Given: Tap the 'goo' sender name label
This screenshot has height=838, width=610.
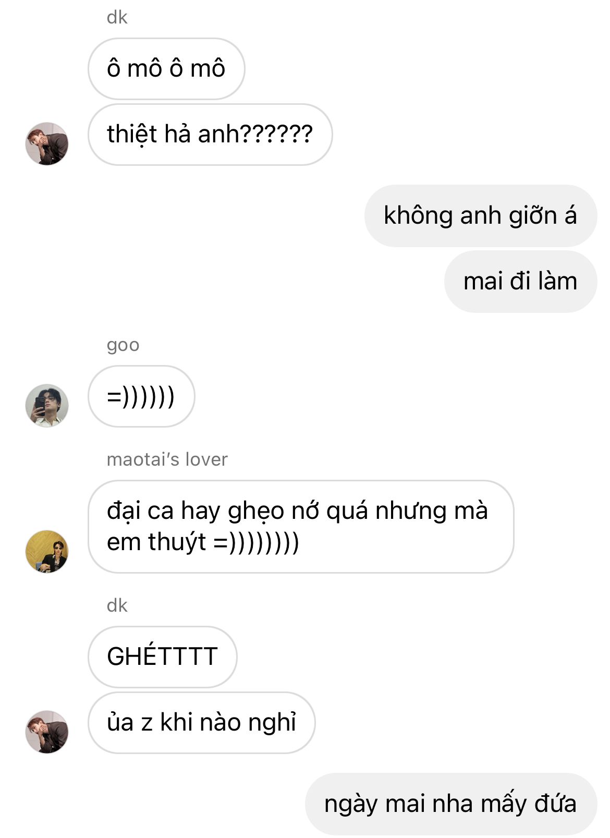Looking at the screenshot, I should (x=123, y=345).
